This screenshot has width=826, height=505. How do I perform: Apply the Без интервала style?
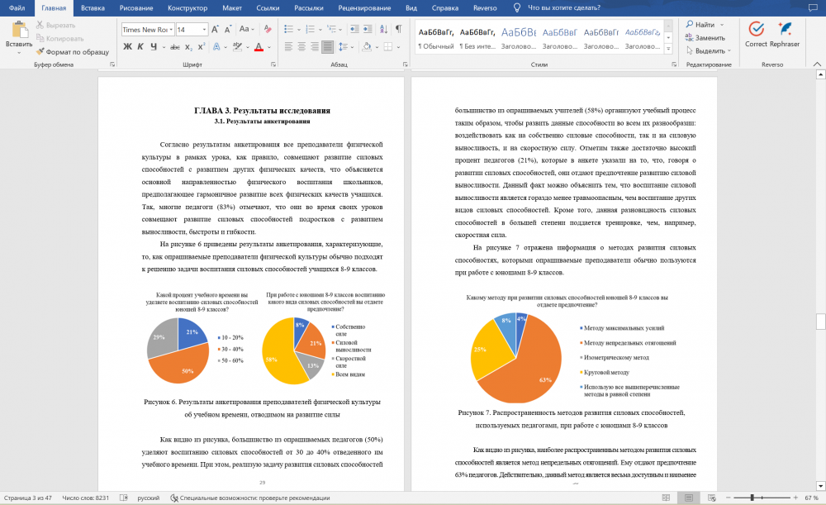(x=477, y=39)
